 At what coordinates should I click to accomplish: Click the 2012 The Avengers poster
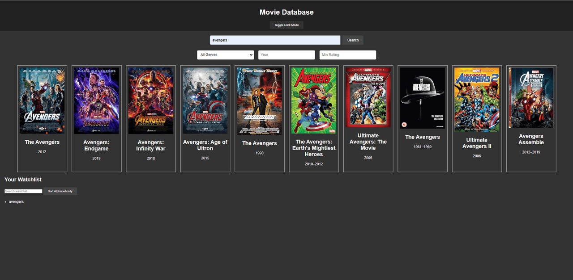[x=42, y=100]
